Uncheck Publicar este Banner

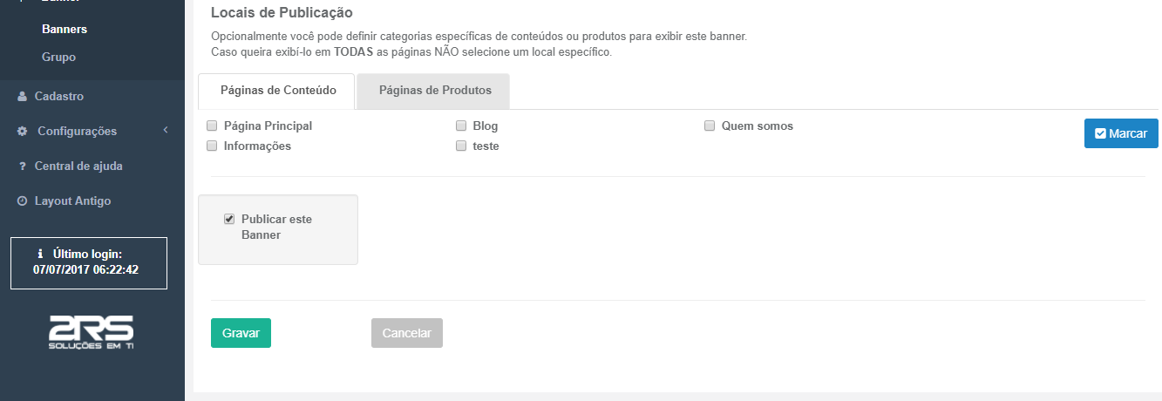[x=229, y=219]
